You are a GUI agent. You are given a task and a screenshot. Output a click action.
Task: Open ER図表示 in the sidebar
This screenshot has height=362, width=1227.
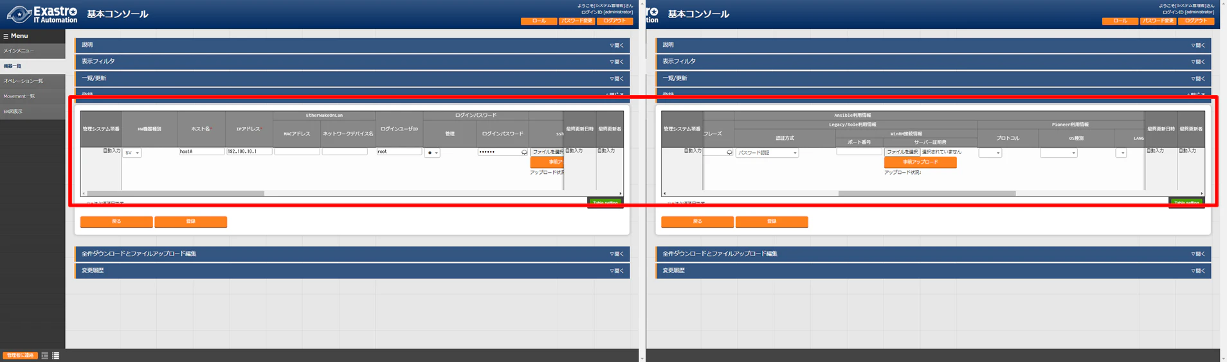[32, 112]
